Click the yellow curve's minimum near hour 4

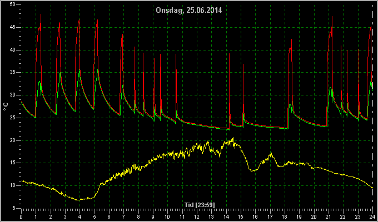[x=78, y=200]
